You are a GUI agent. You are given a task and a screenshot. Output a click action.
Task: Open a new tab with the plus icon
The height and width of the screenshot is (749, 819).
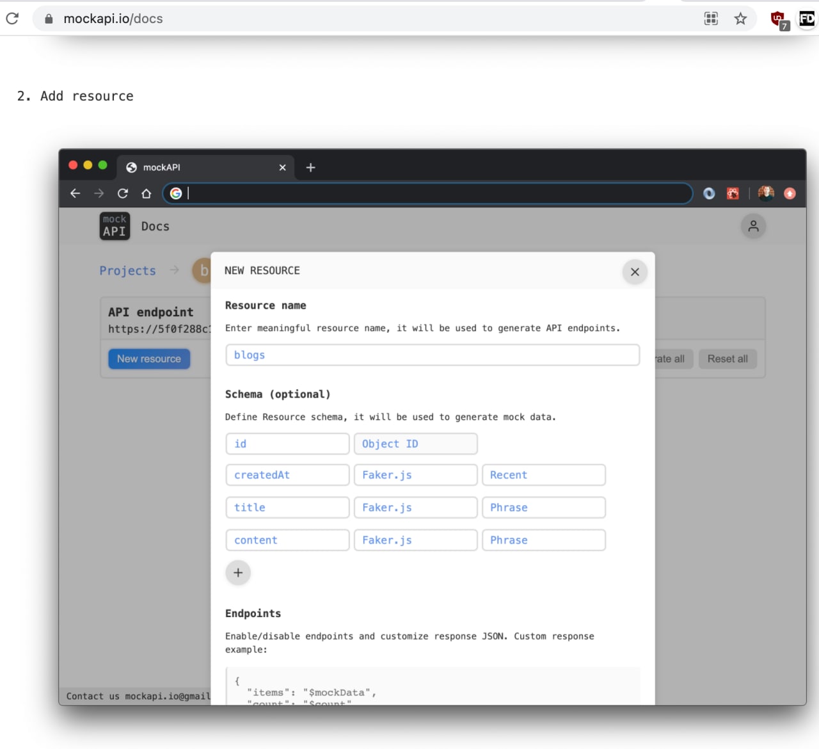[311, 167]
